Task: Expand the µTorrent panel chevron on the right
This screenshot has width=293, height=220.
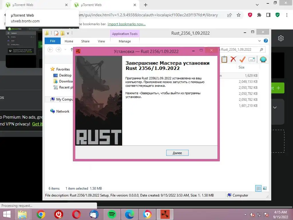Action: [x=275, y=108]
